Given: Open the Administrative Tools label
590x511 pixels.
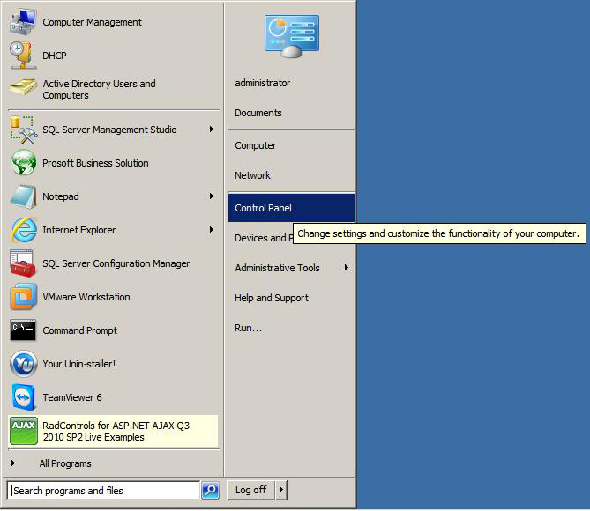Looking at the screenshot, I should [277, 268].
